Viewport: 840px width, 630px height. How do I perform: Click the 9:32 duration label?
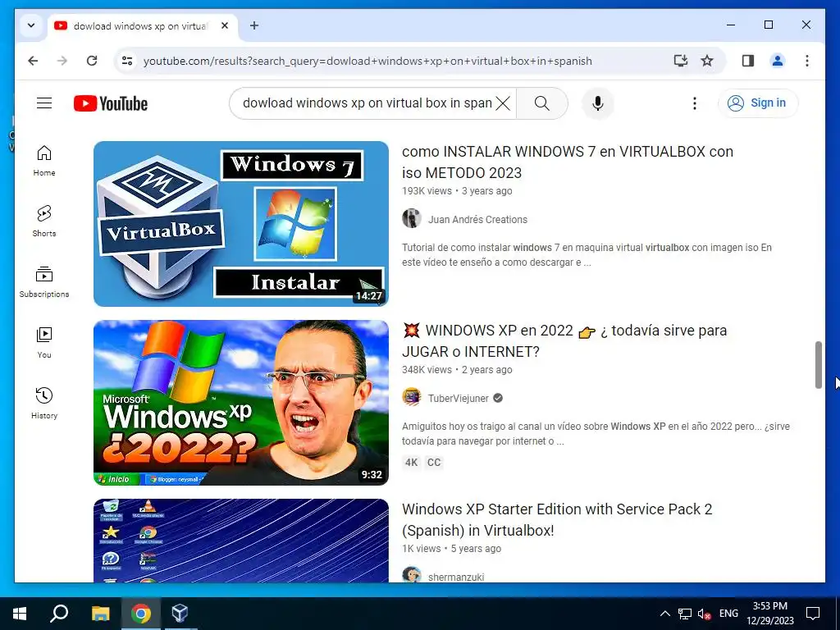pos(372,475)
